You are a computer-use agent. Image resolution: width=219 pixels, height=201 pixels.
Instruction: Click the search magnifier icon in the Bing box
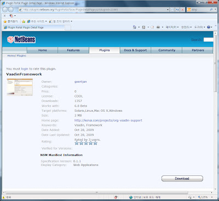point(211,9)
